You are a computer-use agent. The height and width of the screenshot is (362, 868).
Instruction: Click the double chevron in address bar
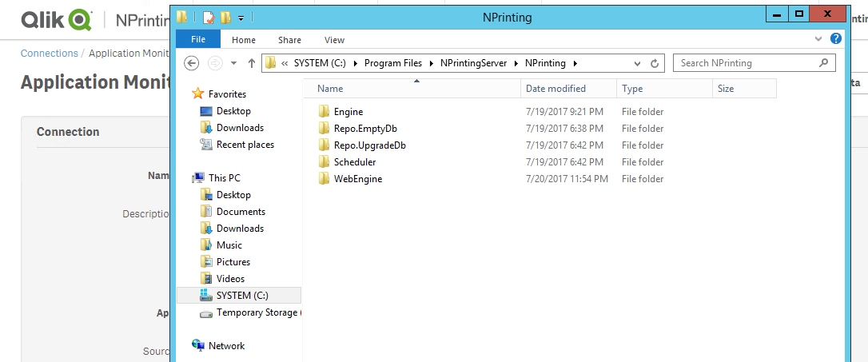pos(285,63)
